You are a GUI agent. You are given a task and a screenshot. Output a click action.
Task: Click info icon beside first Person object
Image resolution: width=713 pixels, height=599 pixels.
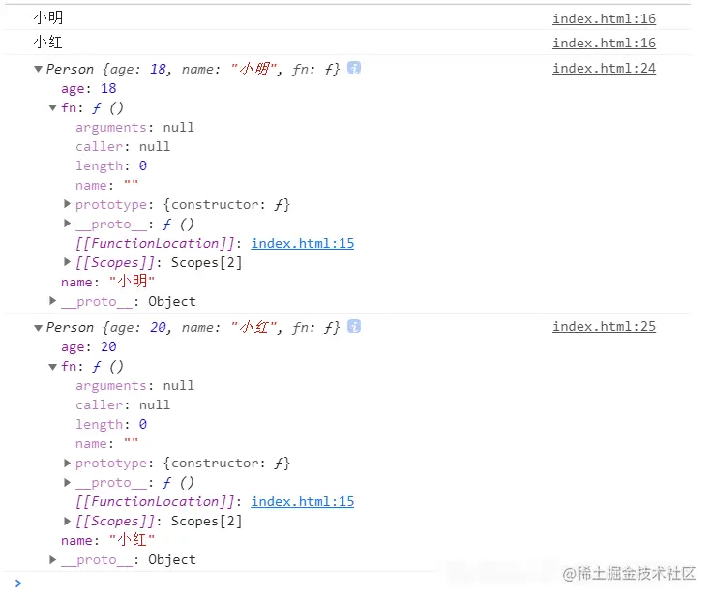[x=354, y=68]
